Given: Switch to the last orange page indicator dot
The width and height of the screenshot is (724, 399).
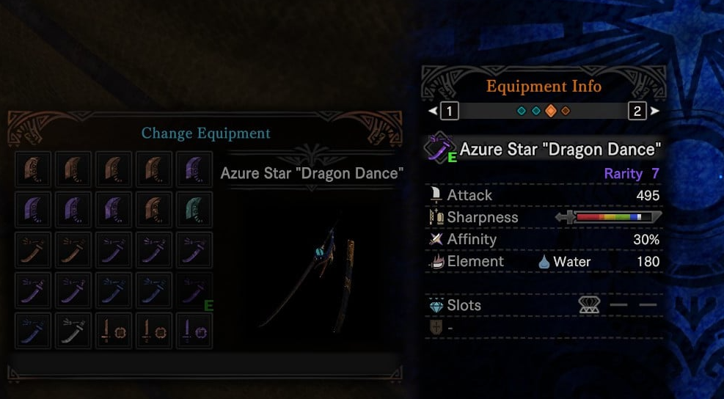Looking at the screenshot, I should pos(566,111).
